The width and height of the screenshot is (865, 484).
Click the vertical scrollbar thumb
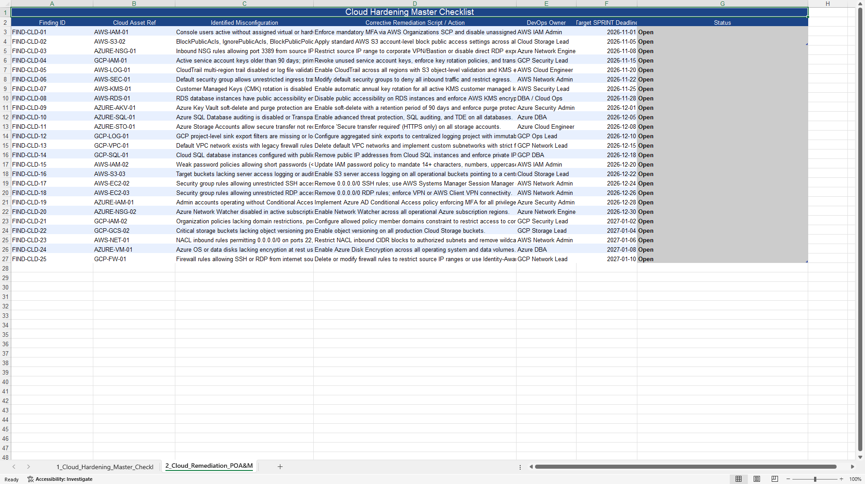[x=860, y=230]
